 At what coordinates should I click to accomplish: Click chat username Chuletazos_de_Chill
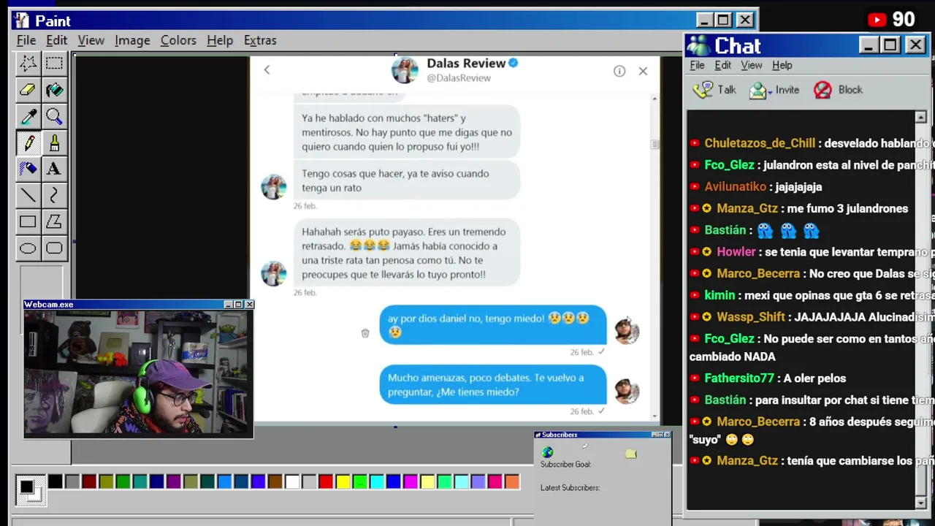tap(760, 143)
